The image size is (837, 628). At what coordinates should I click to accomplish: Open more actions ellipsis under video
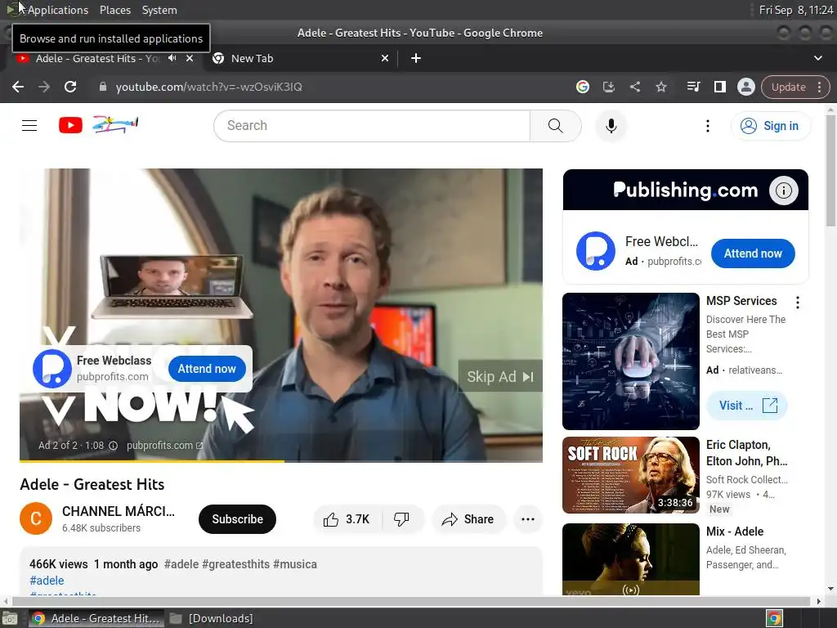click(x=528, y=519)
